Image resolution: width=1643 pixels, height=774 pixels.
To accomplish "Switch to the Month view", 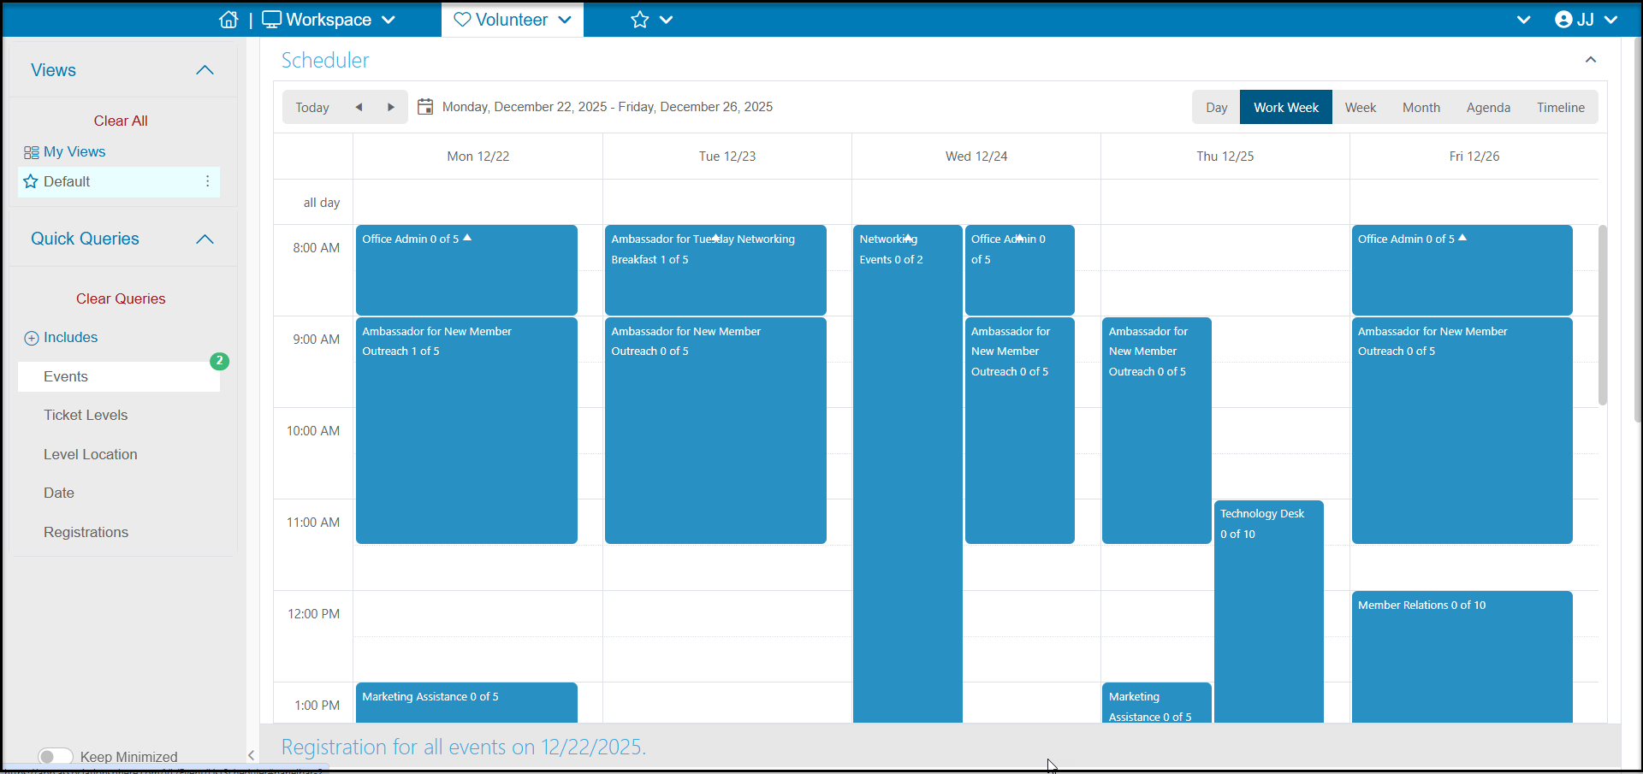I will (x=1421, y=107).
